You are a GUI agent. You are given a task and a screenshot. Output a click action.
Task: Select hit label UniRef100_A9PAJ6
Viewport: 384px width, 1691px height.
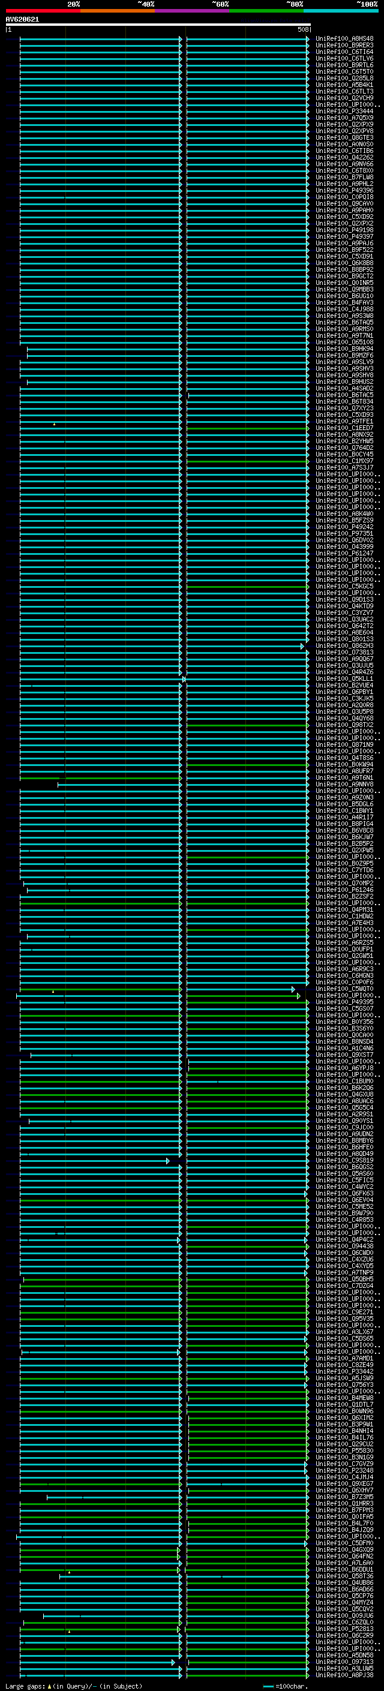click(344, 243)
